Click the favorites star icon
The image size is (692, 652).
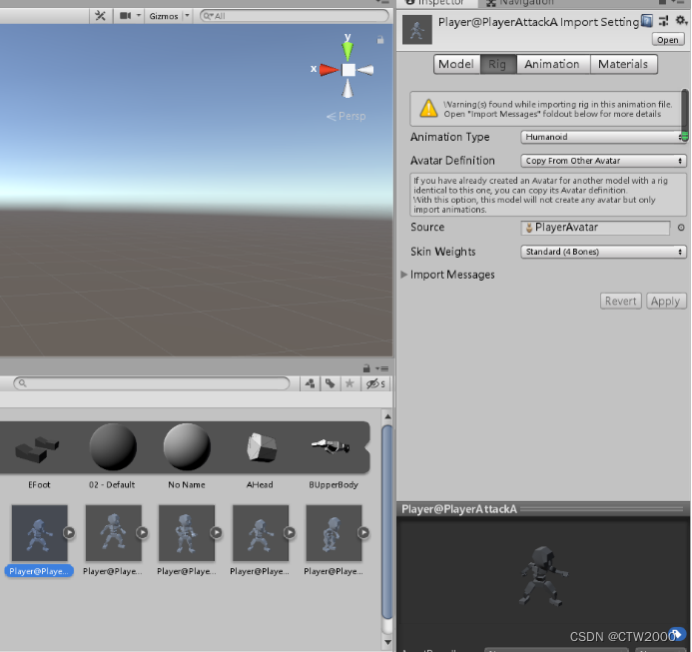[349, 383]
